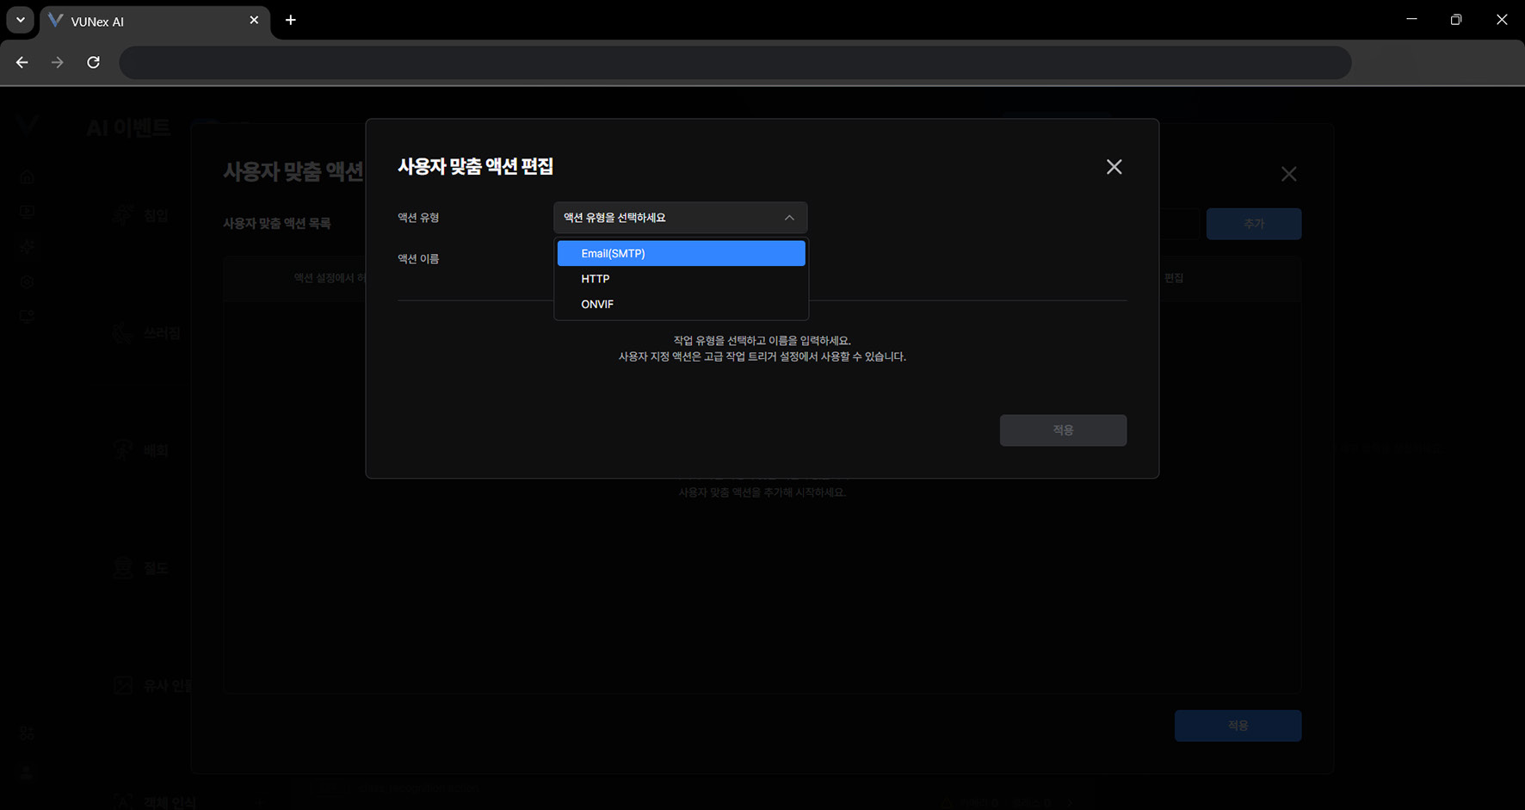Viewport: 1525px width, 810px height.
Task: Collapse the 액션 유형 dropdown via its chevron
Action: (x=788, y=217)
